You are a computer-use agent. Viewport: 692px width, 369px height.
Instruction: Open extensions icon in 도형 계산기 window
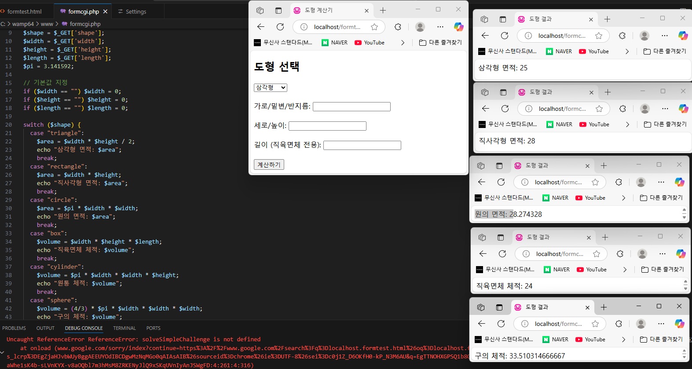click(398, 27)
